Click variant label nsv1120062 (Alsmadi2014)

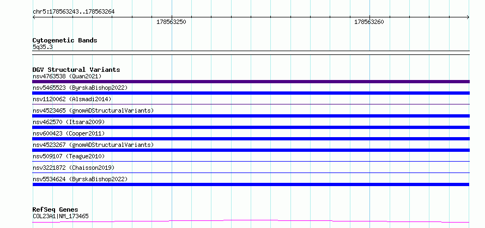72,99
